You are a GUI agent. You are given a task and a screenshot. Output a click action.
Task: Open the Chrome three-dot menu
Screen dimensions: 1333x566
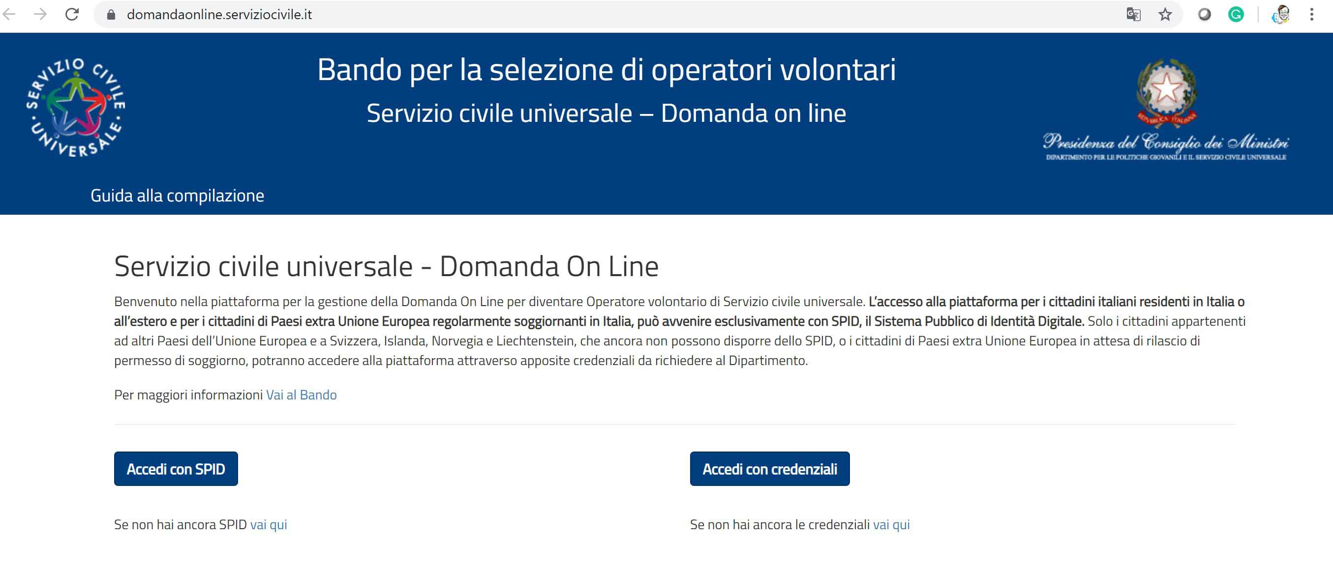tap(1312, 14)
